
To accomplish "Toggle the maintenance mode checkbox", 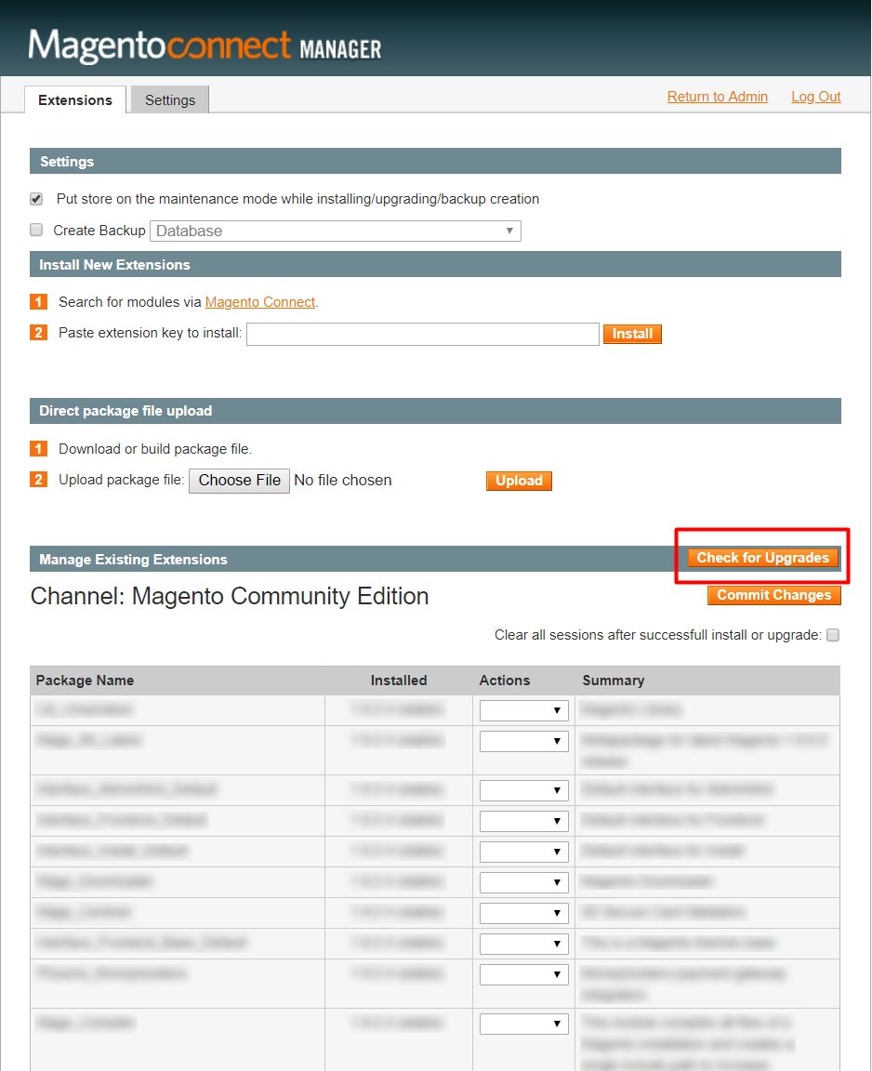I will (x=36, y=199).
